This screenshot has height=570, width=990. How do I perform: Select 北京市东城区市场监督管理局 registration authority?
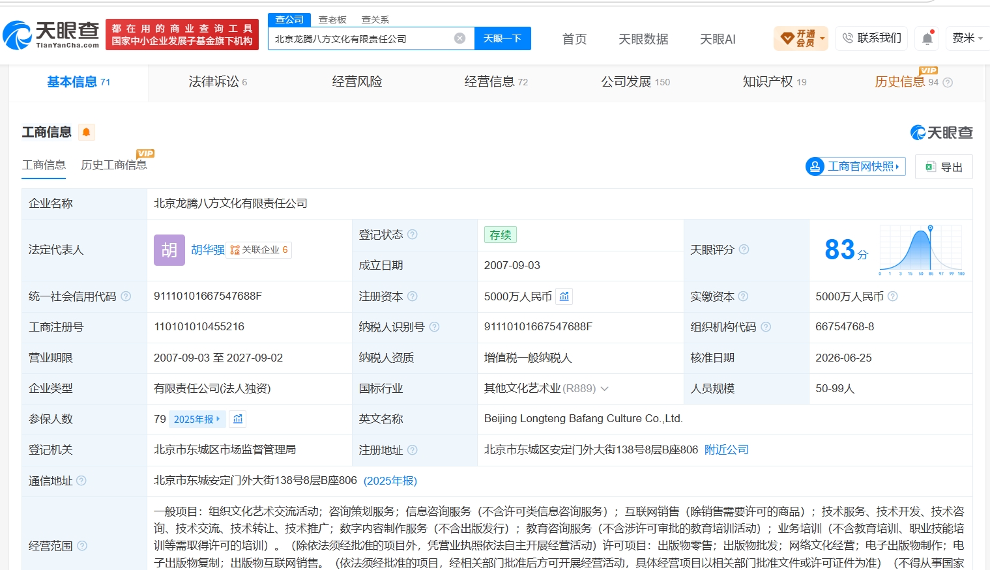click(225, 450)
